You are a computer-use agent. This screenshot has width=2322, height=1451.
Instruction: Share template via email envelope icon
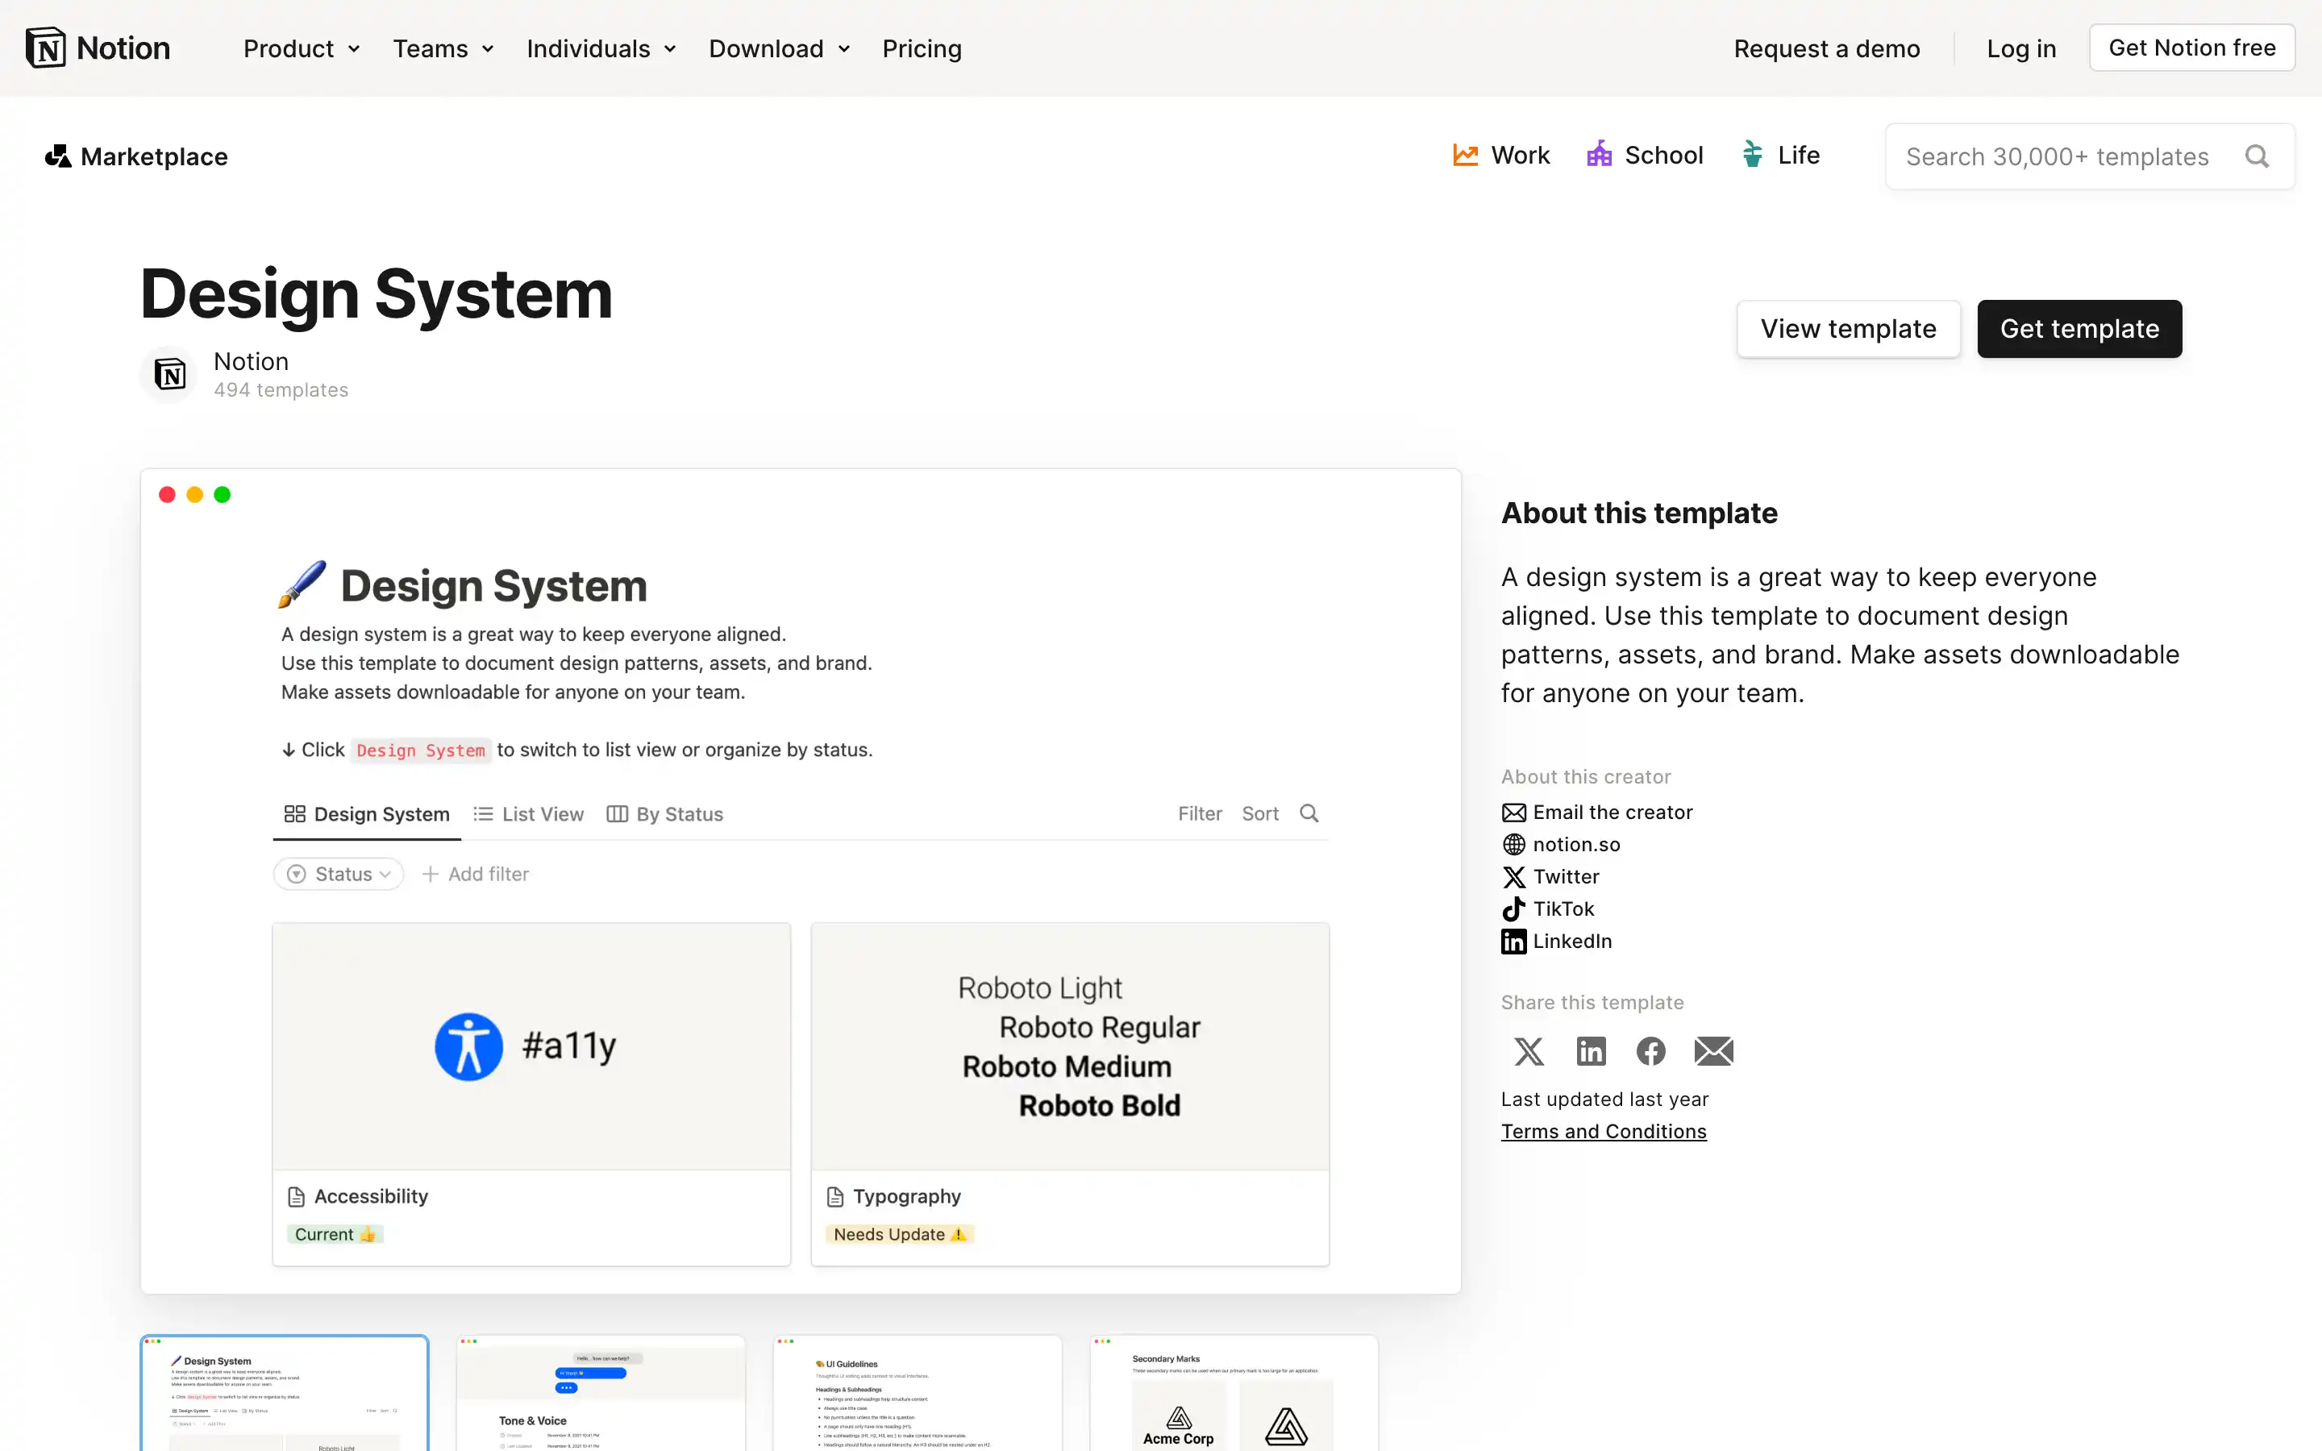click(1713, 1051)
